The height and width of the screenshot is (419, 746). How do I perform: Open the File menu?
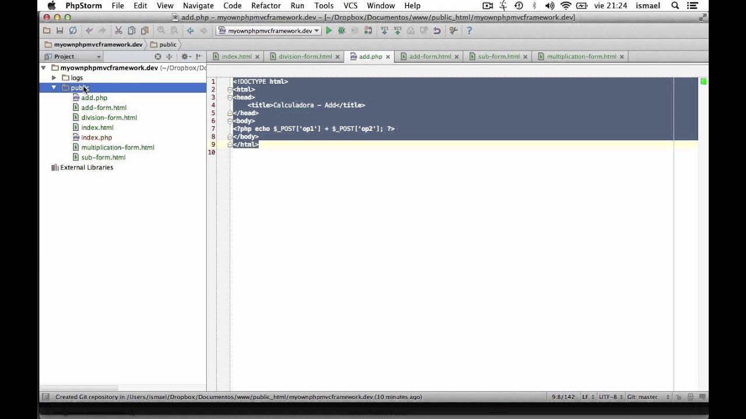(x=118, y=6)
